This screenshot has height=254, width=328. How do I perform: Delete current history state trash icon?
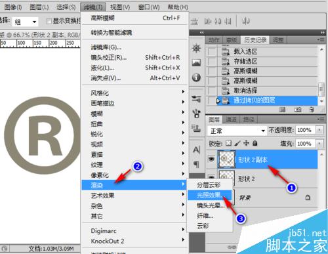(x=312, y=110)
